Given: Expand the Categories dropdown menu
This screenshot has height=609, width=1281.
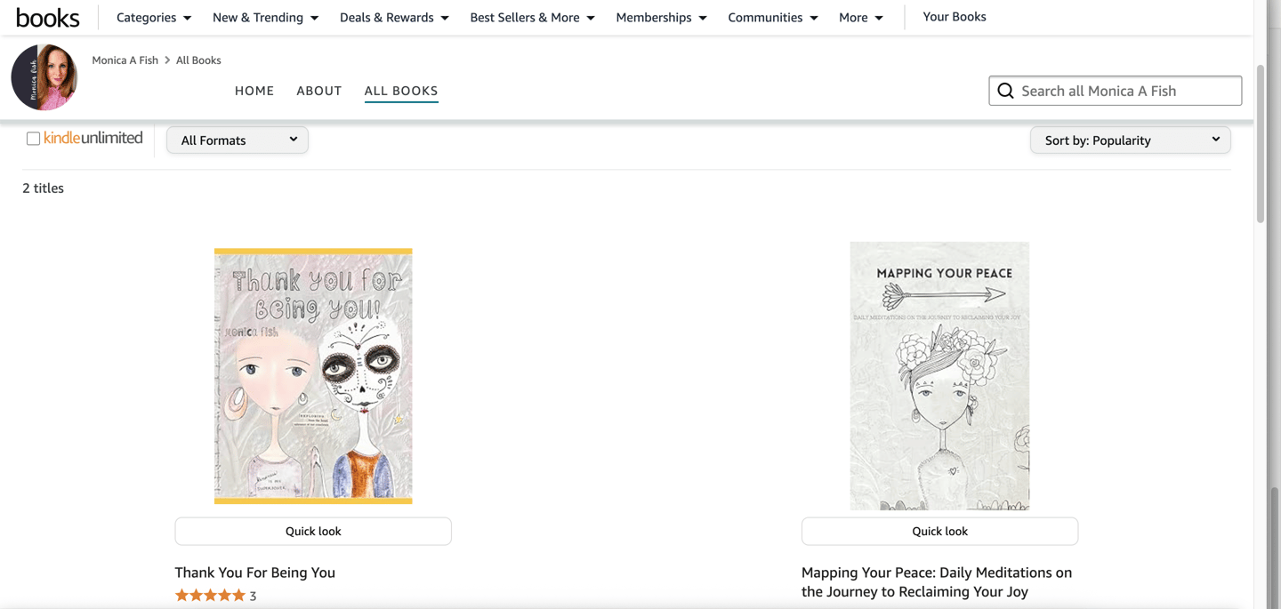Looking at the screenshot, I should [154, 18].
